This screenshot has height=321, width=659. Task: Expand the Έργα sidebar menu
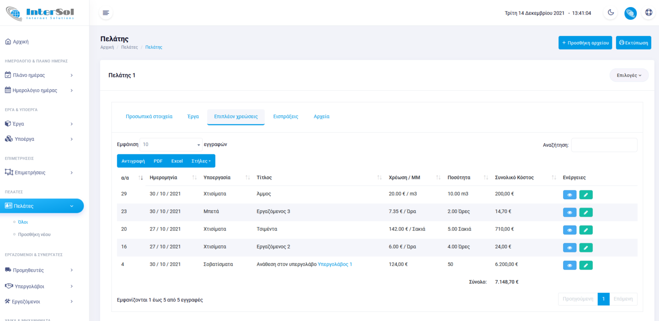coord(39,124)
